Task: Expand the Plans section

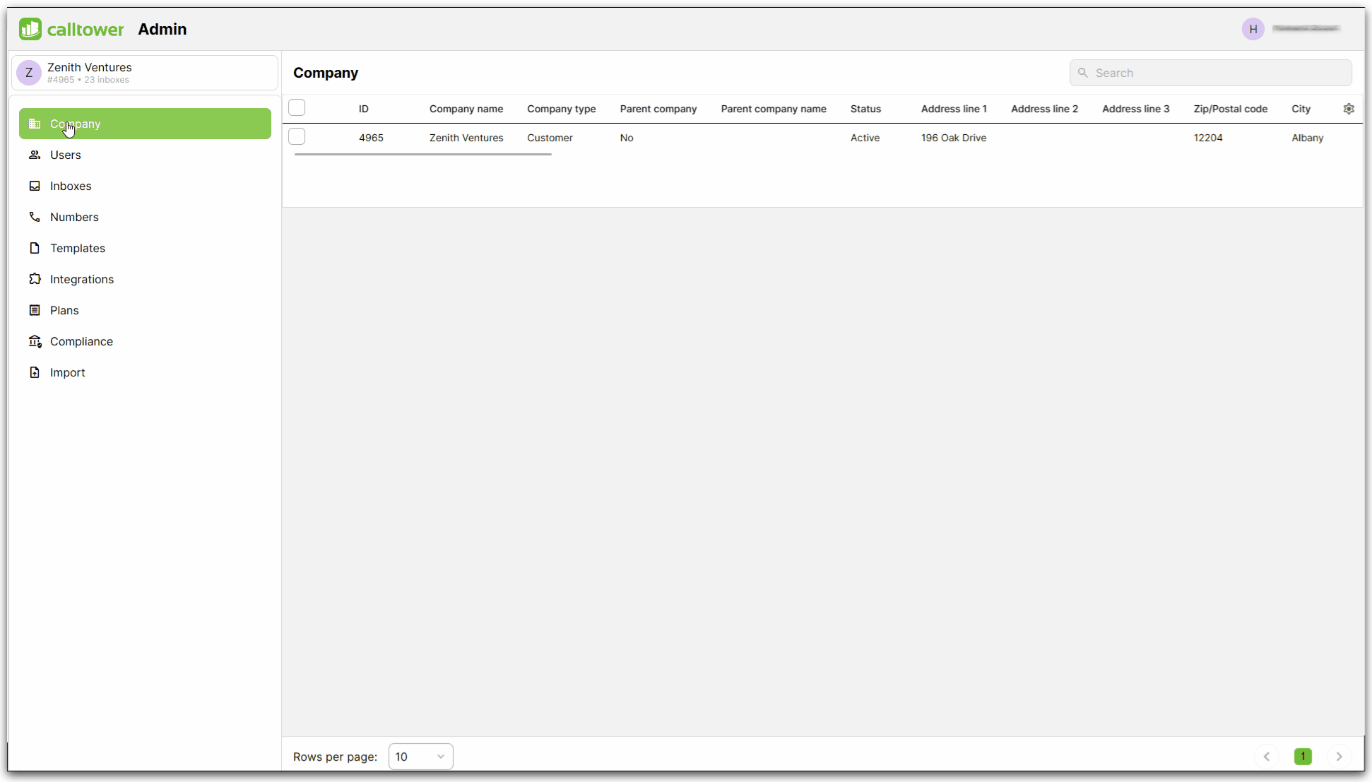Action: [64, 310]
